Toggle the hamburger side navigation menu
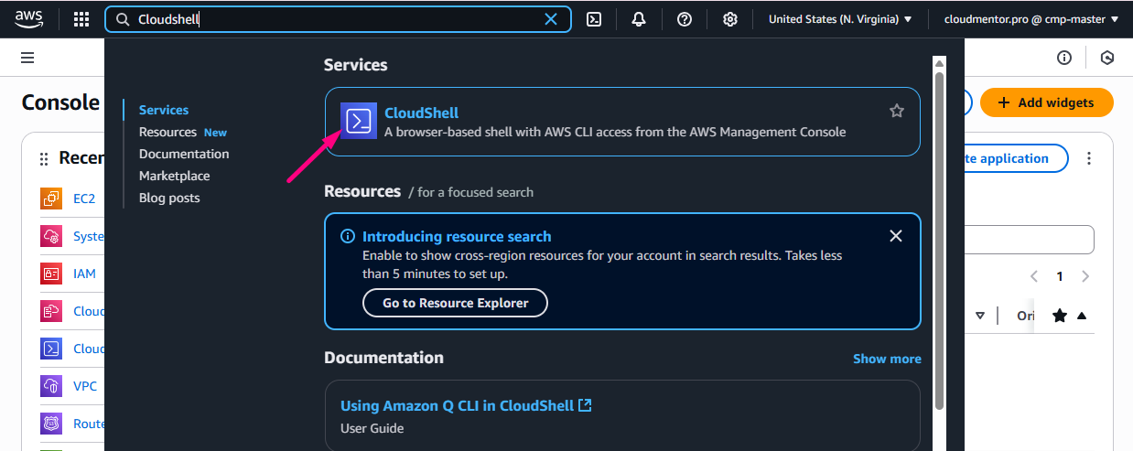Screen dimensions: 1133x451 click(x=27, y=58)
